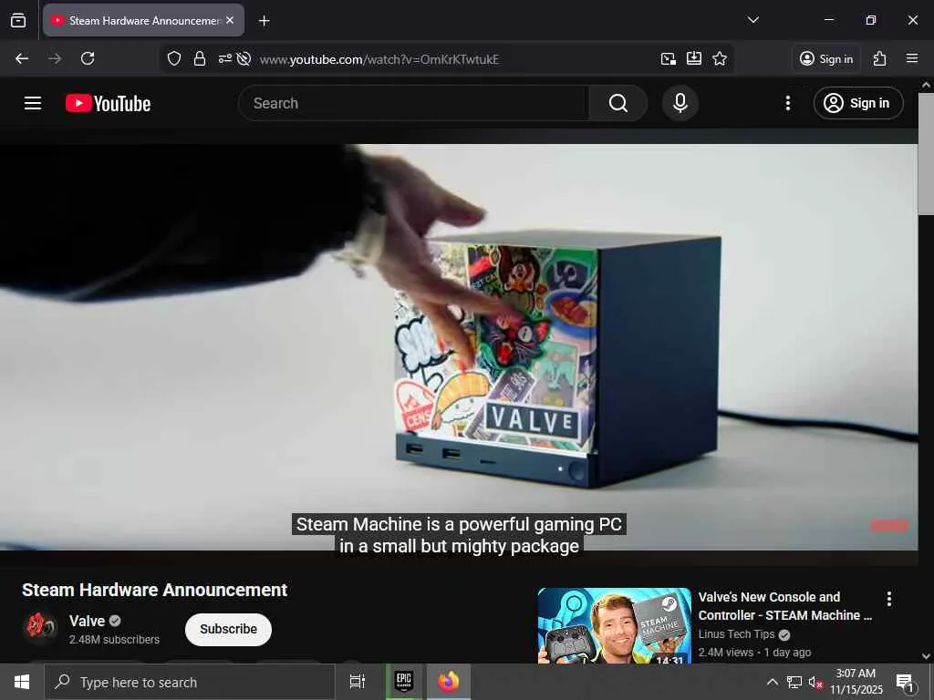Click the YouTube Search field
The image size is (934, 700).
click(413, 103)
